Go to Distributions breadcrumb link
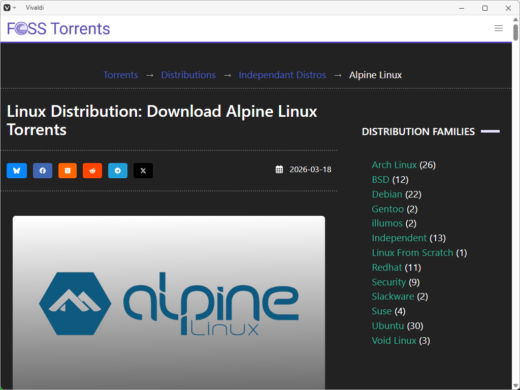 pyautogui.click(x=188, y=75)
